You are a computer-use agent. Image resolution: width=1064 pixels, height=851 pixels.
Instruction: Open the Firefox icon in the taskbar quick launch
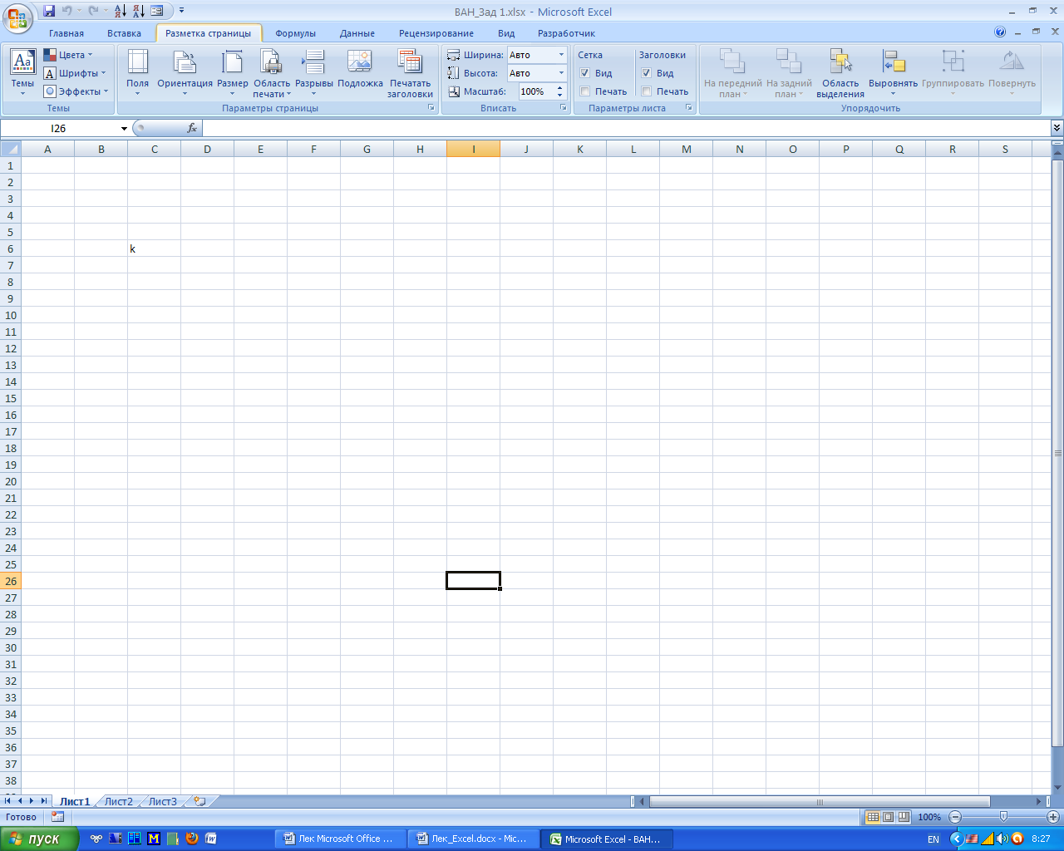[192, 839]
